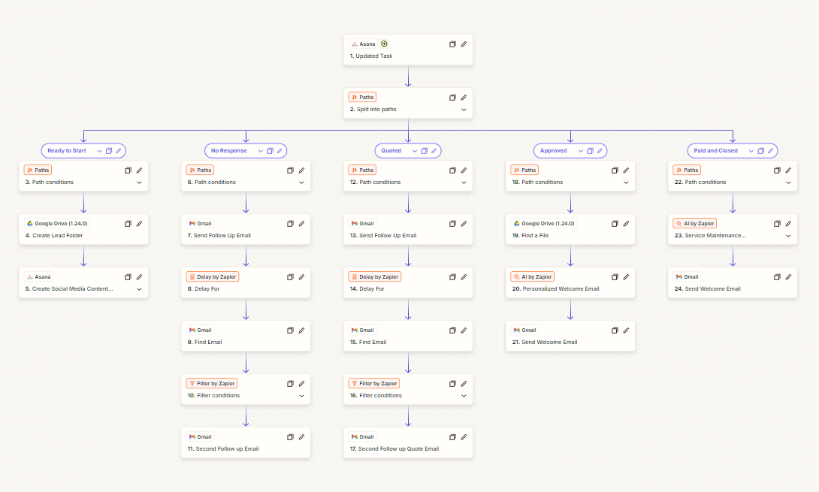The height and width of the screenshot is (492, 819).
Task: Select the Quoted path label
Action: point(391,151)
